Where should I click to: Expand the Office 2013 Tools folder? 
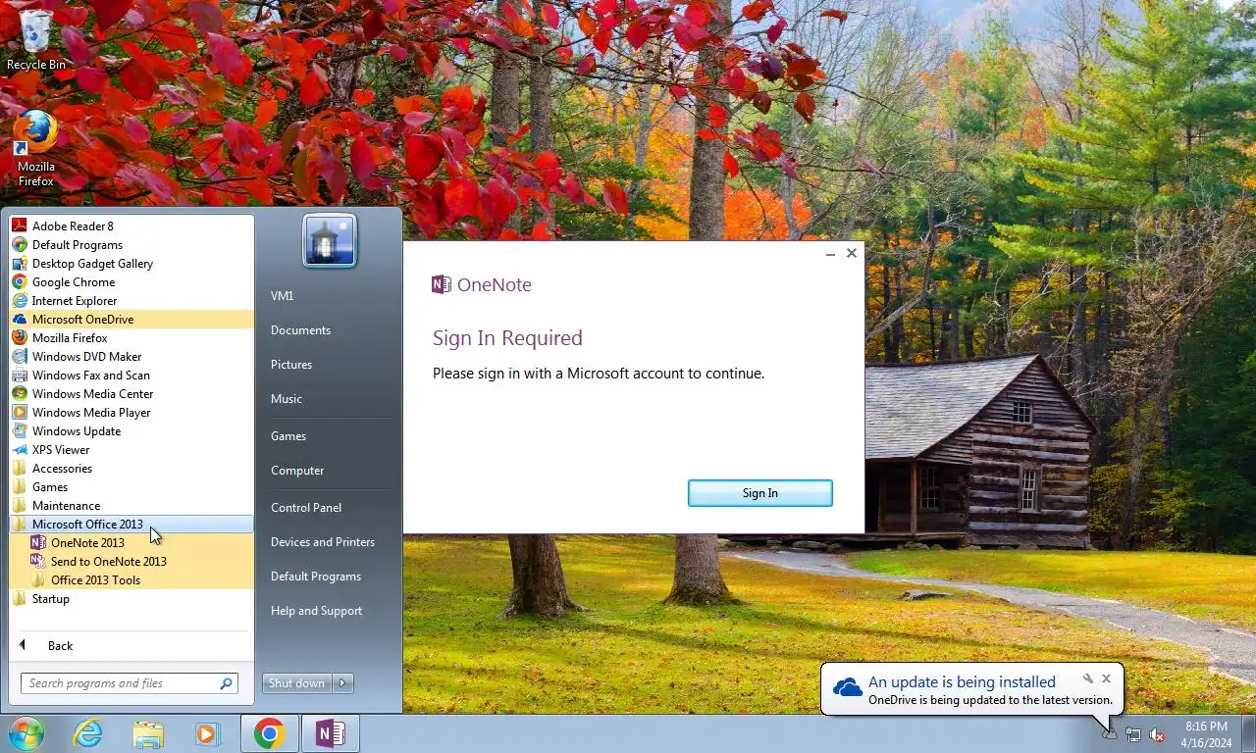[x=131, y=579]
